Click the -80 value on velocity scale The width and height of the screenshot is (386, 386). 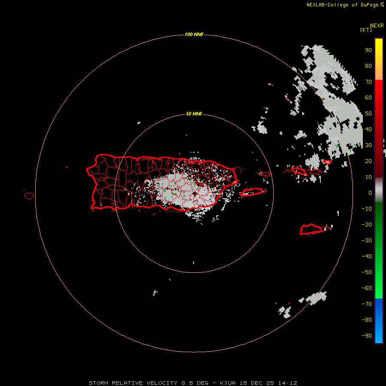[367, 320]
